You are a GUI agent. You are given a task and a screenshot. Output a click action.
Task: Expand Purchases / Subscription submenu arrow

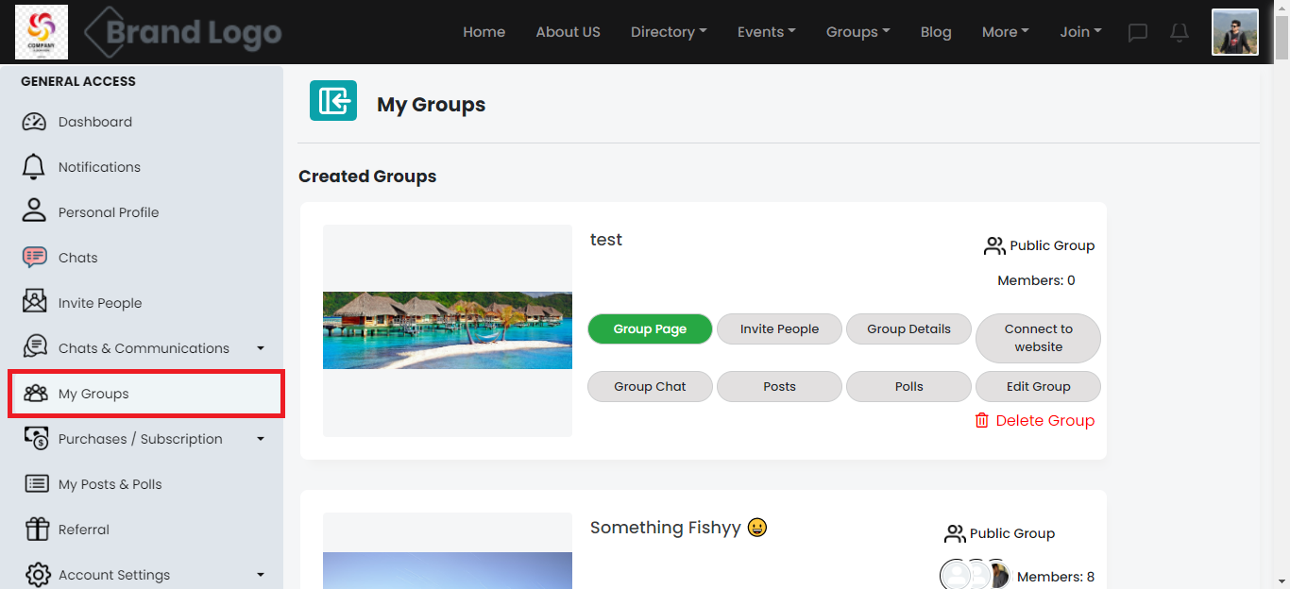pos(261,439)
